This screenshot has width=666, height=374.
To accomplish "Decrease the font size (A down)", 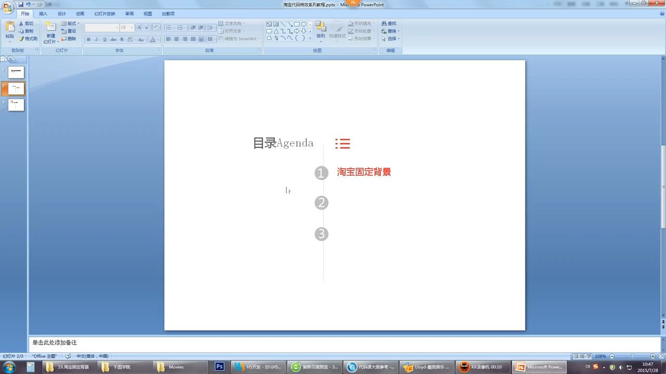I will tap(147, 27).
